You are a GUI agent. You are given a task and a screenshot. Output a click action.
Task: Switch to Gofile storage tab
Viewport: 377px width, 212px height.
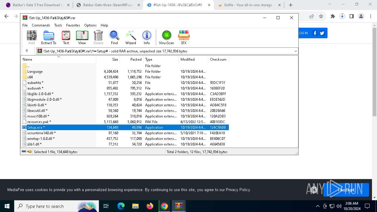(249, 5)
